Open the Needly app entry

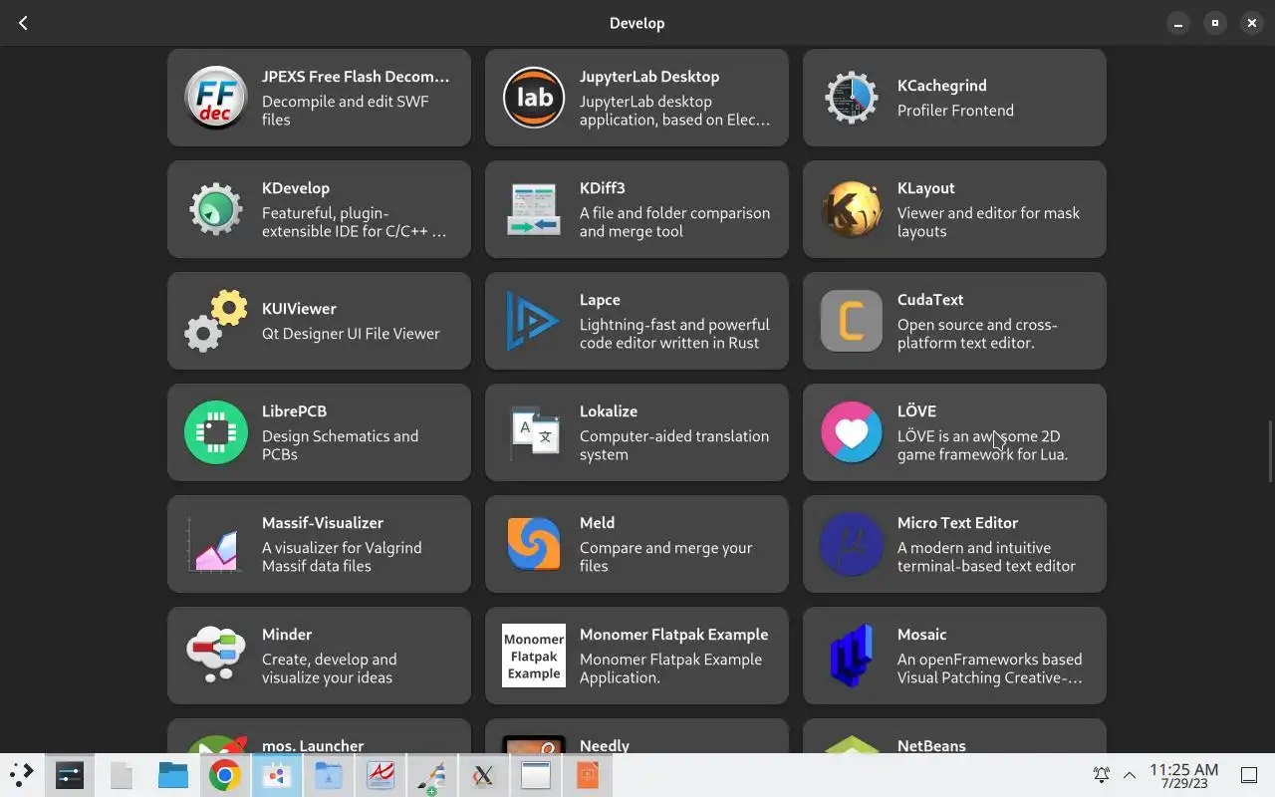637,736
